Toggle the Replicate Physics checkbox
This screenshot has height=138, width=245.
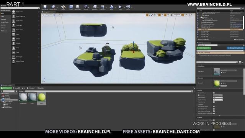click(214, 113)
